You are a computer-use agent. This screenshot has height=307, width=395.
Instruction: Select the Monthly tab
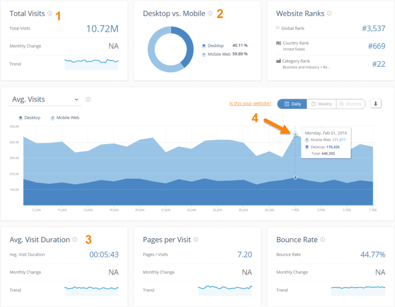(x=351, y=104)
